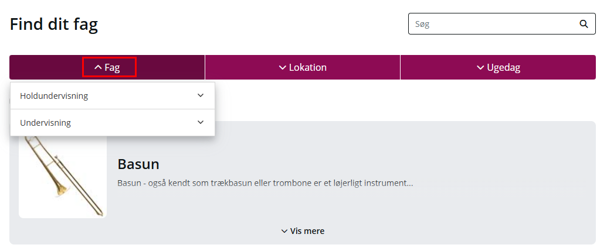Show more details with Vis mere
This screenshot has height=248, width=607.
point(303,231)
